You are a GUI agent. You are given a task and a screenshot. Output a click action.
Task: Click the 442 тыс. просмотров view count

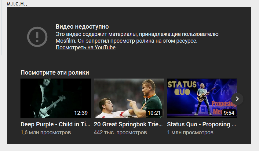click(x=120, y=132)
